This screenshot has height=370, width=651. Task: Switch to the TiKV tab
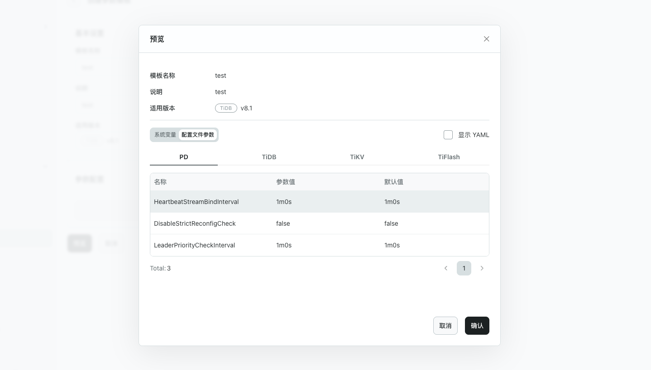tap(357, 157)
